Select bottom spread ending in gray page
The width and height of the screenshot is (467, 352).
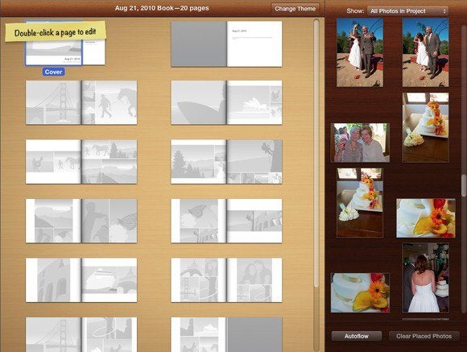[226, 334]
